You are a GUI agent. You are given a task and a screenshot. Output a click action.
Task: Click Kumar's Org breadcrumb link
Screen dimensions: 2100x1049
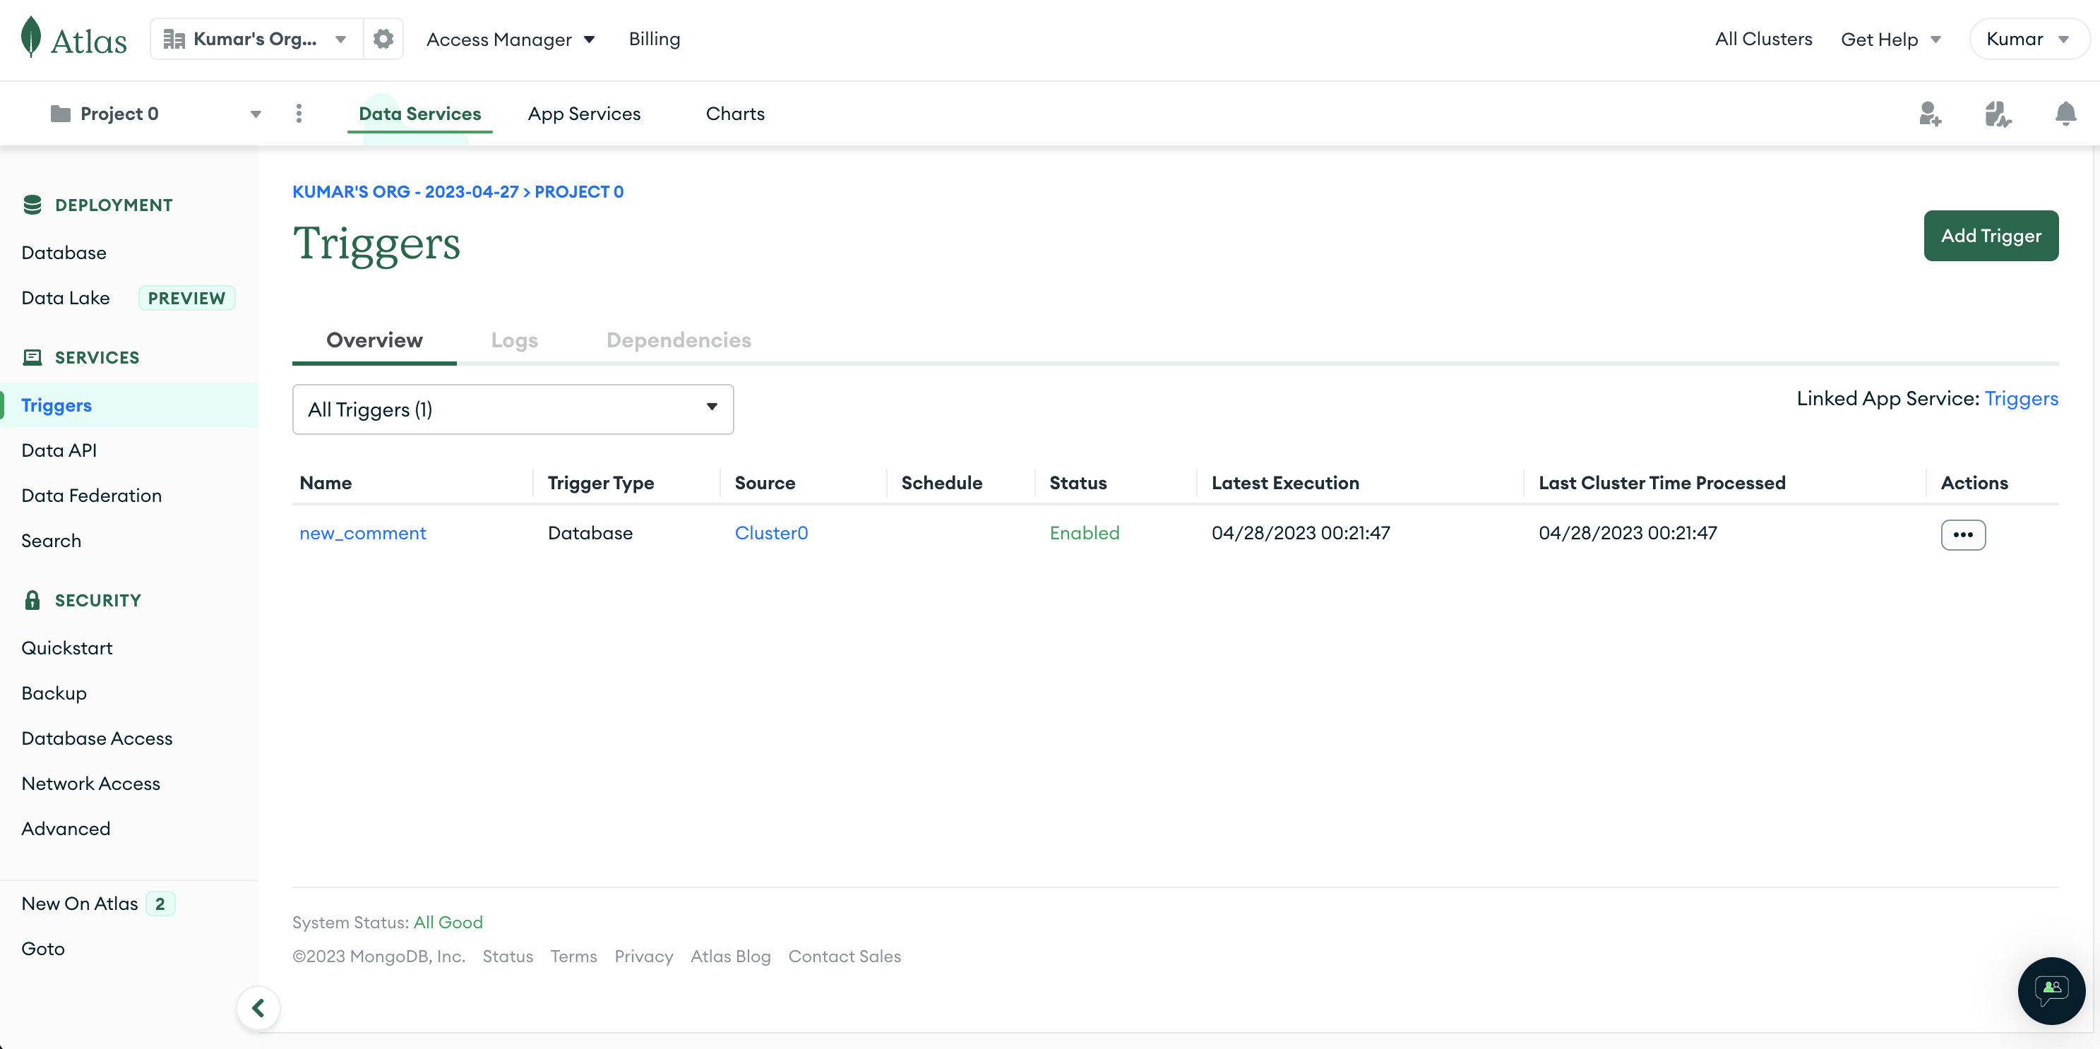(x=405, y=191)
